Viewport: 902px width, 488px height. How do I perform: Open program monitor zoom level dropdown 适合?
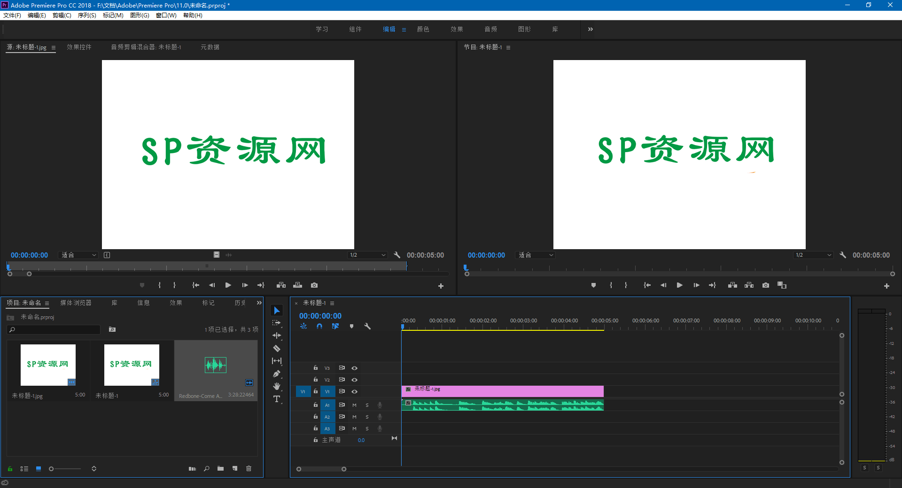click(536, 255)
